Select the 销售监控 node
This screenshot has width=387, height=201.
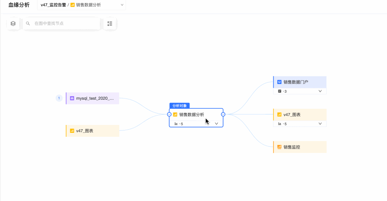[x=300, y=147]
